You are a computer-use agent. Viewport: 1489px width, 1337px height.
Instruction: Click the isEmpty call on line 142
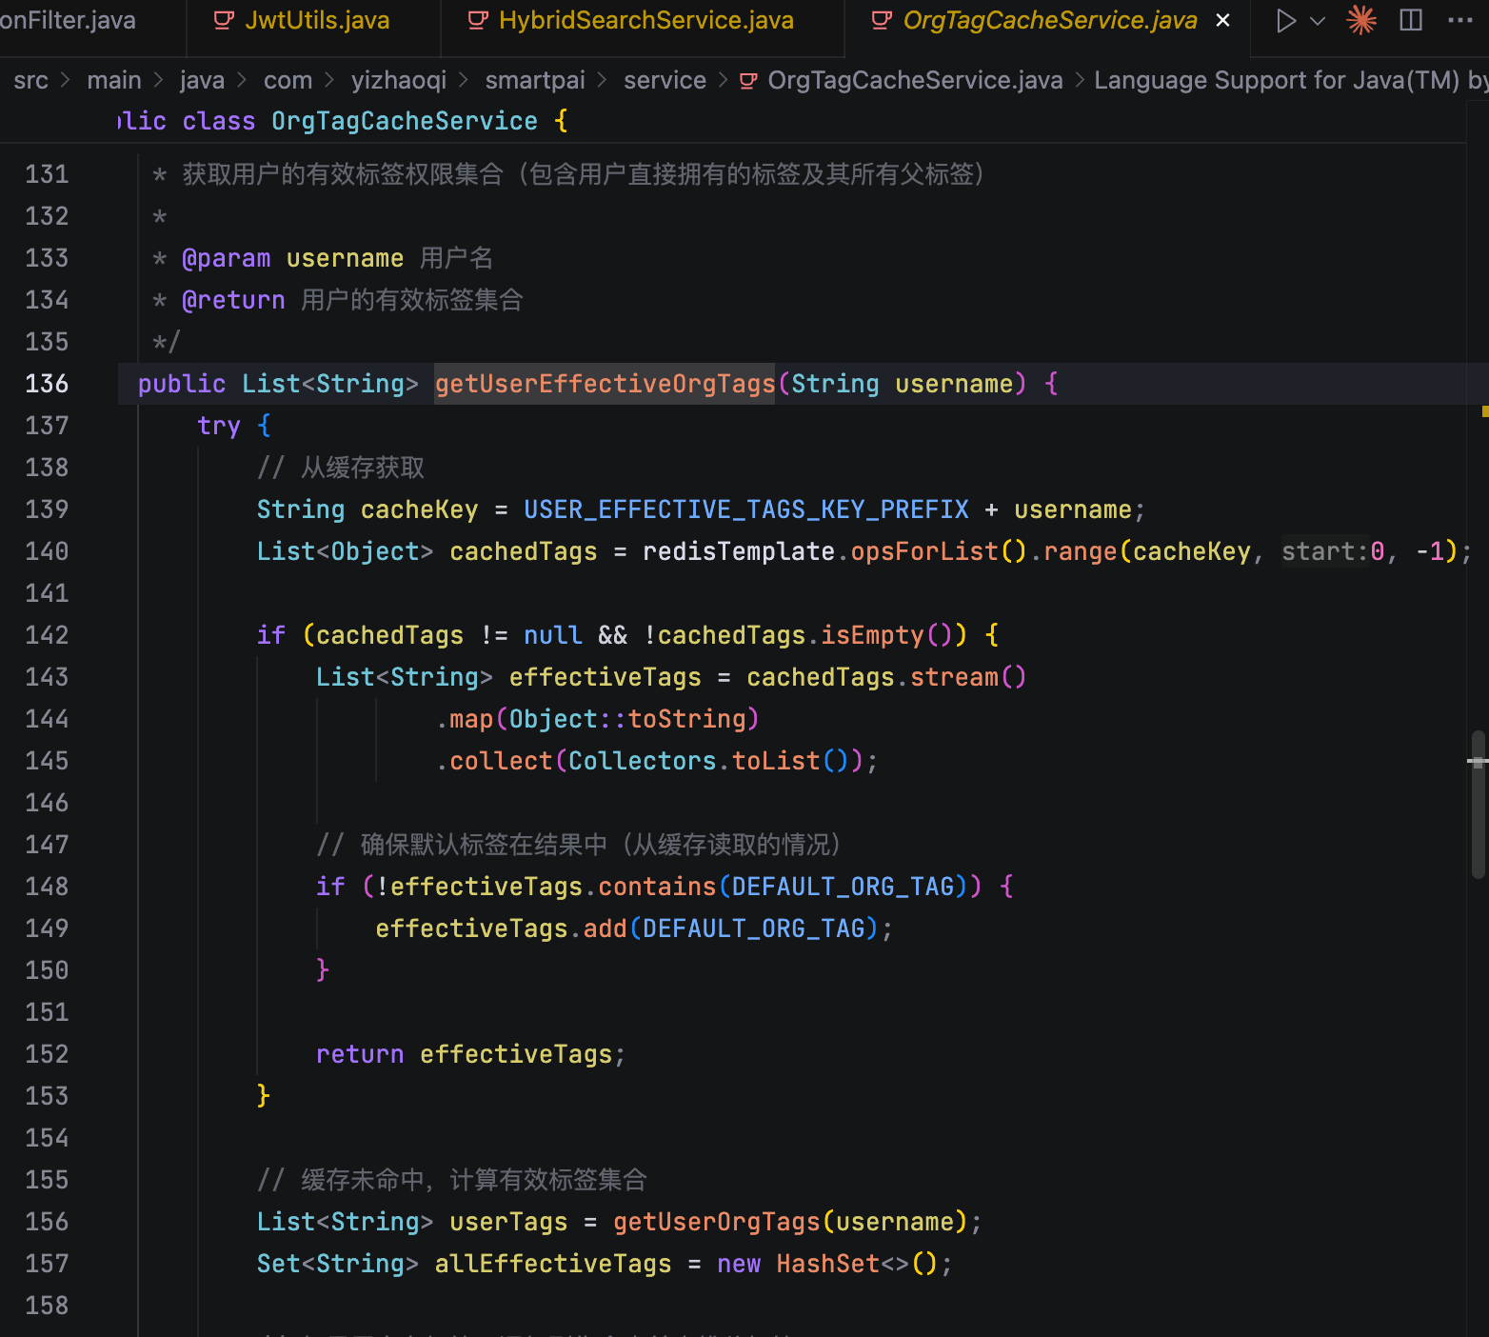pyautogui.click(x=872, y=635)
